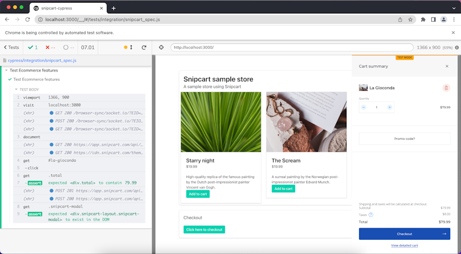
Task: Go back to Tests list
Action: (11, 47)
